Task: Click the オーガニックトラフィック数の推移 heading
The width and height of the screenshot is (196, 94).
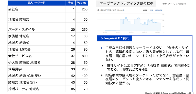Action: click(x=126, y=4)
